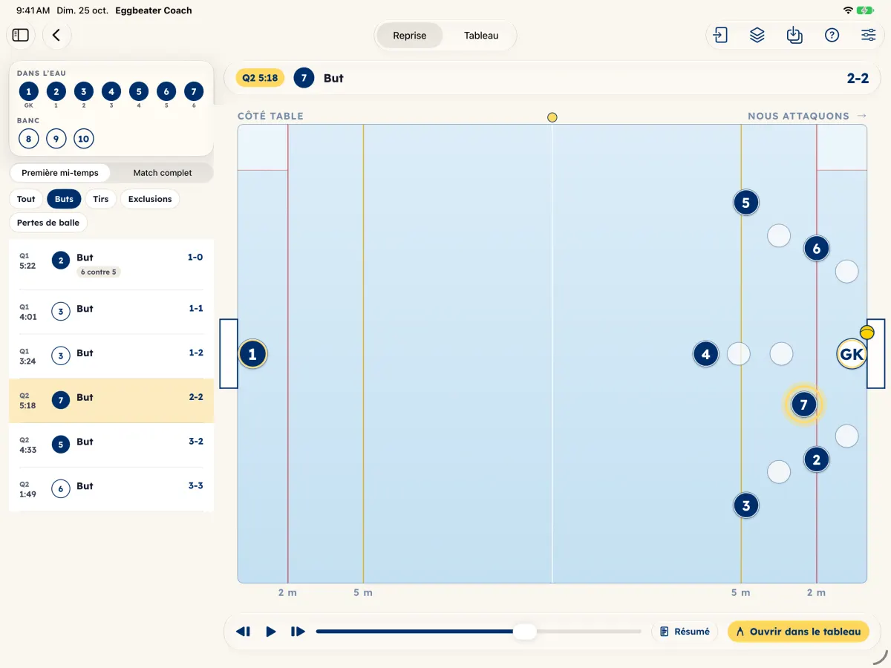Tap the download-to-stack save icon
Screen dimensions: 891x668
click(x=794, y=35)
